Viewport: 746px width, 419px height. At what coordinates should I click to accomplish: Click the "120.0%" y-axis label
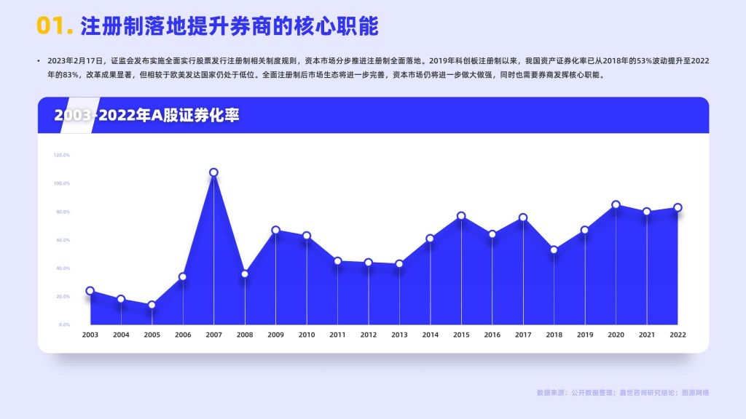62,155
